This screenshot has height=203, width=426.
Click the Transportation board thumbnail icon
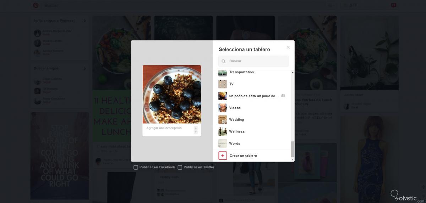pyautogui.click(x=223, y=72)
